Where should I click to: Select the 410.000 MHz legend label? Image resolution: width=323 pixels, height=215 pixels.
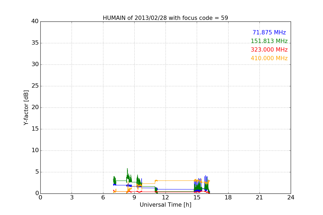coord(269,58)
